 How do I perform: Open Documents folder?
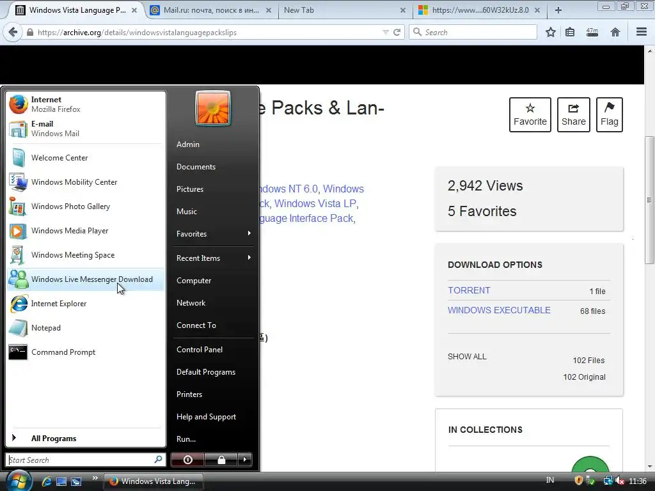pos(213,167)
